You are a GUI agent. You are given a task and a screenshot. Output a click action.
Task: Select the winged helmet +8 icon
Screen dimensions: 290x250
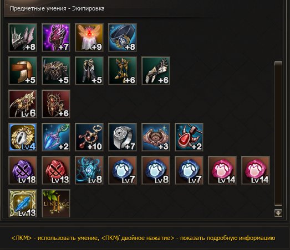[23, 38]
